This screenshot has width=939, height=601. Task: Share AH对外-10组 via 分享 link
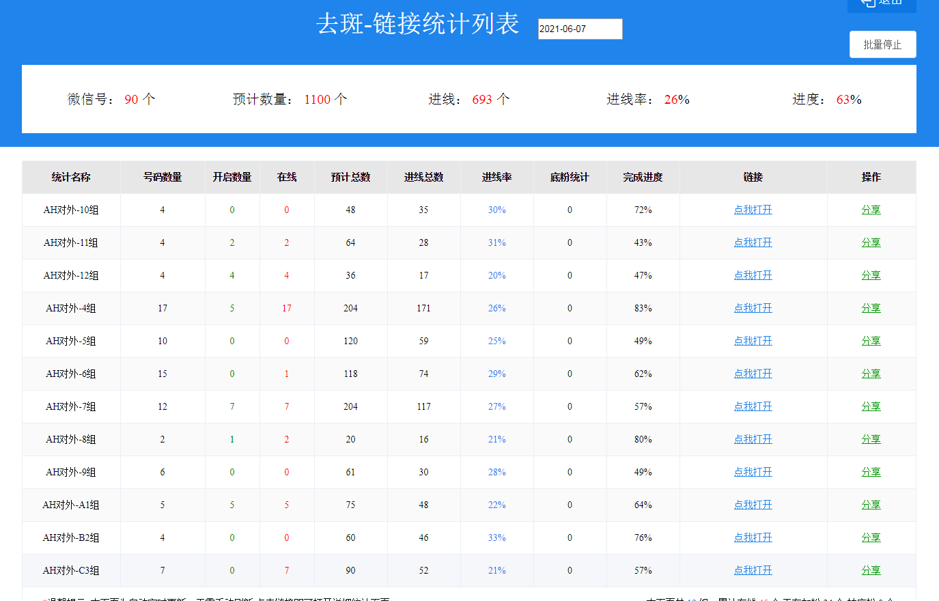click(871, 210)
